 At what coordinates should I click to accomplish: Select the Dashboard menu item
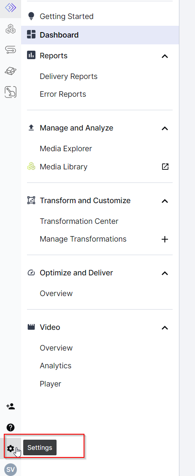[100, 35]
